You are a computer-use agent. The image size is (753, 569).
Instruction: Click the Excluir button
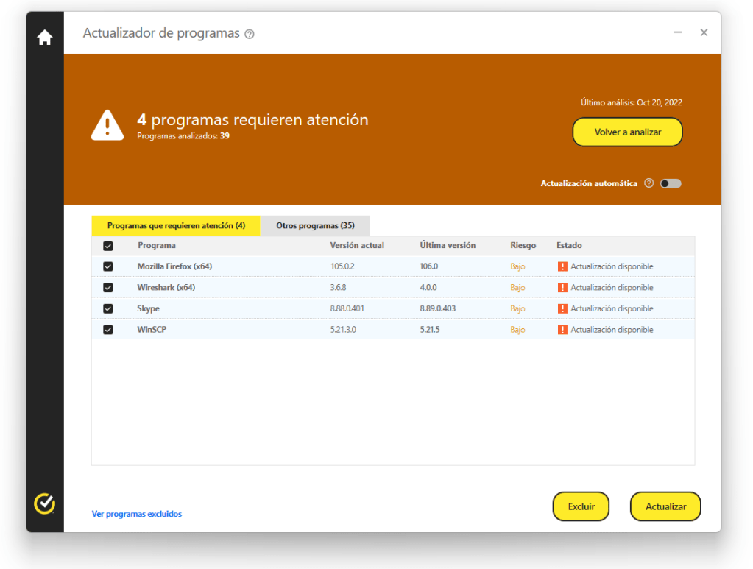click(581, 506)
